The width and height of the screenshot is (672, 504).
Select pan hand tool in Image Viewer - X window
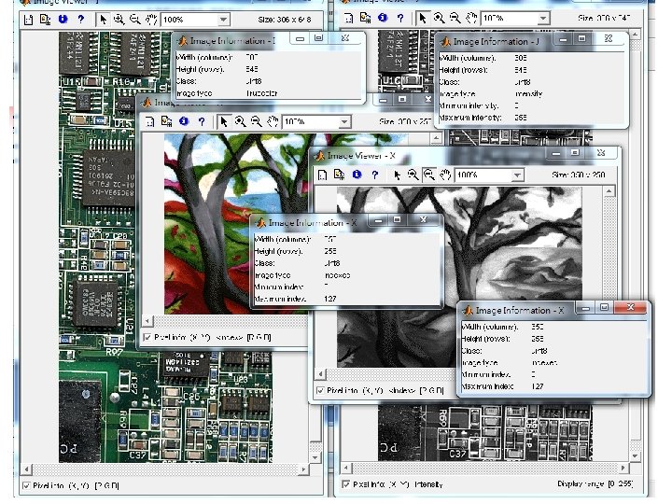point(445,175)
